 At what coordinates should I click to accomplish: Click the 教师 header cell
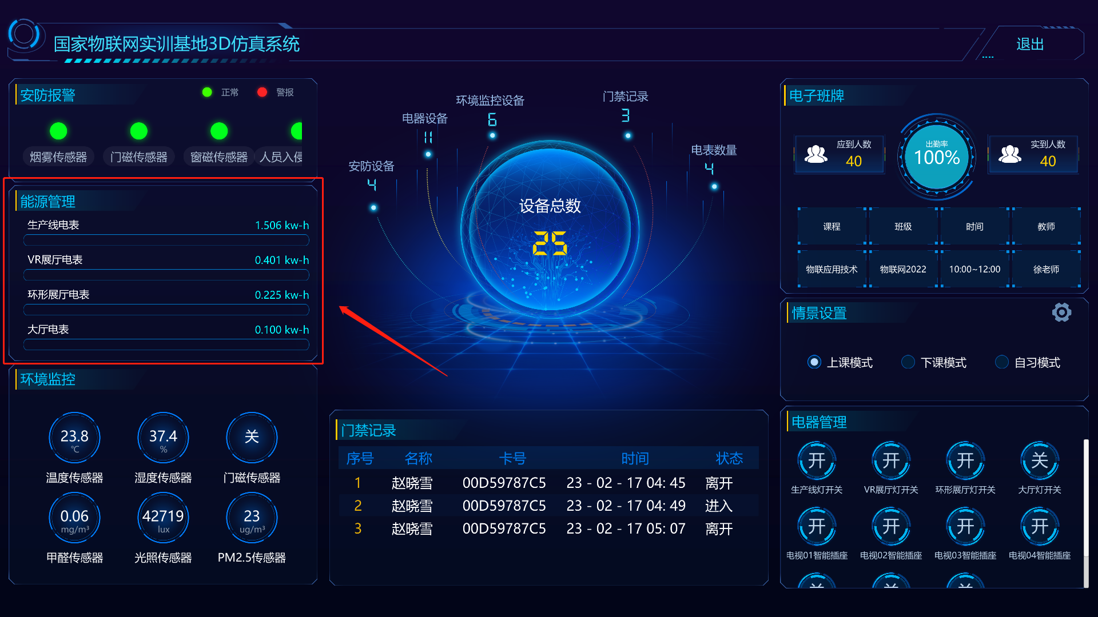[x=1046, y=226]
